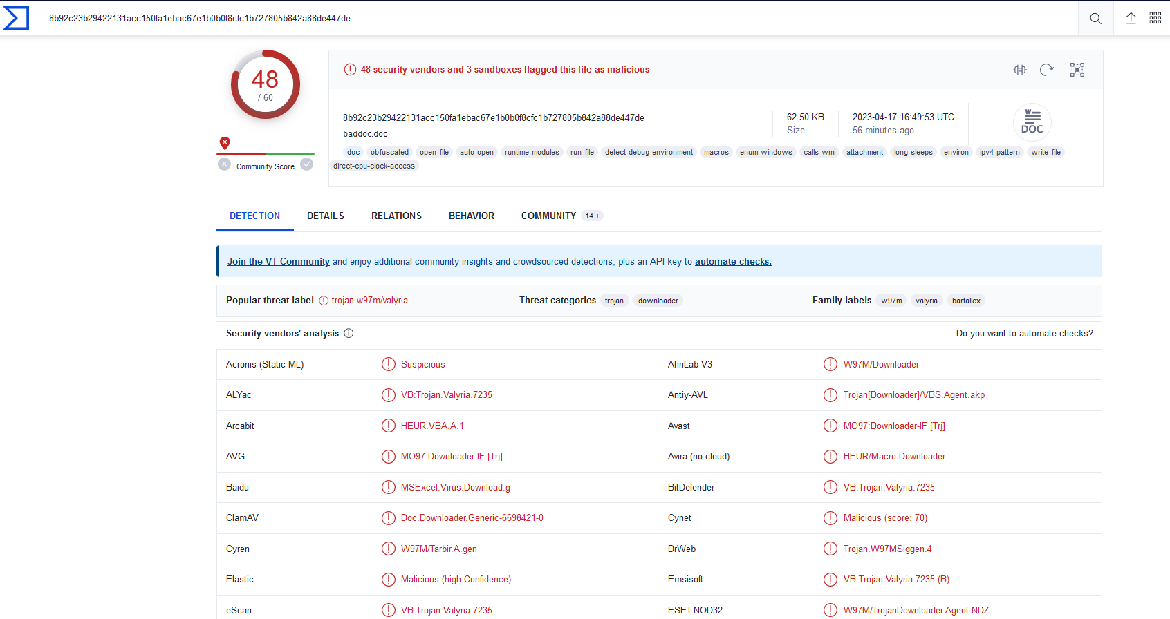Click the find similar files icon
The width and height of the screenshot is (1170, 619).
tap(1020, 70)
